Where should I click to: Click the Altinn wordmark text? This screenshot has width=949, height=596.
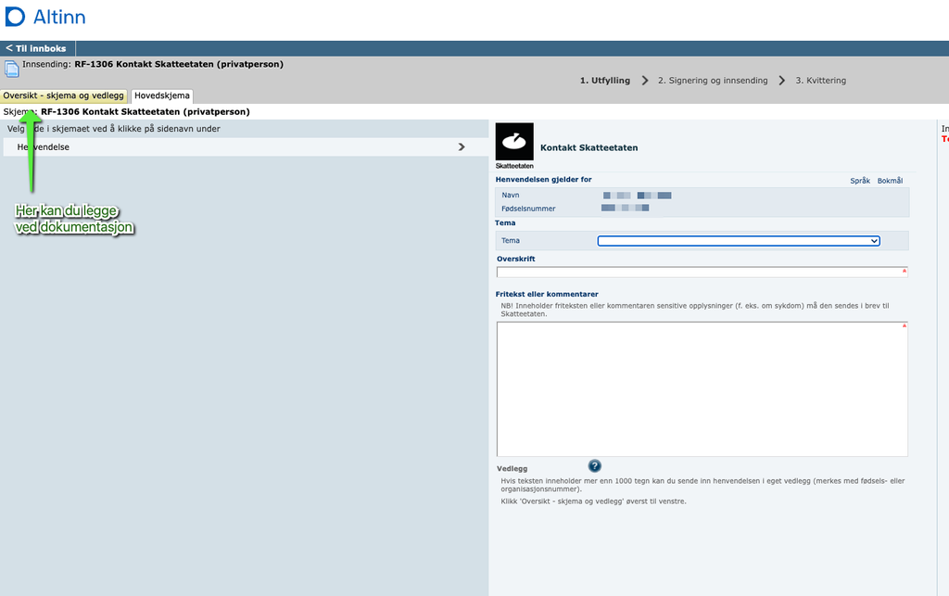[59, 18]
